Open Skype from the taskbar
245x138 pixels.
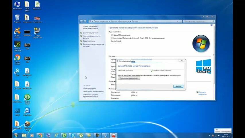click(x=73, y=135)
